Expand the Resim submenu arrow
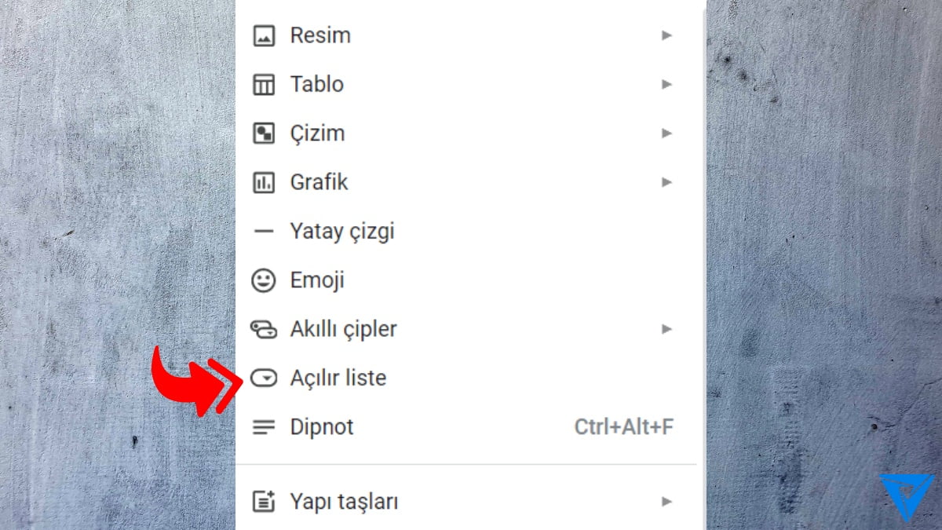This screenshot has height=530, width=942. (666, 35)
